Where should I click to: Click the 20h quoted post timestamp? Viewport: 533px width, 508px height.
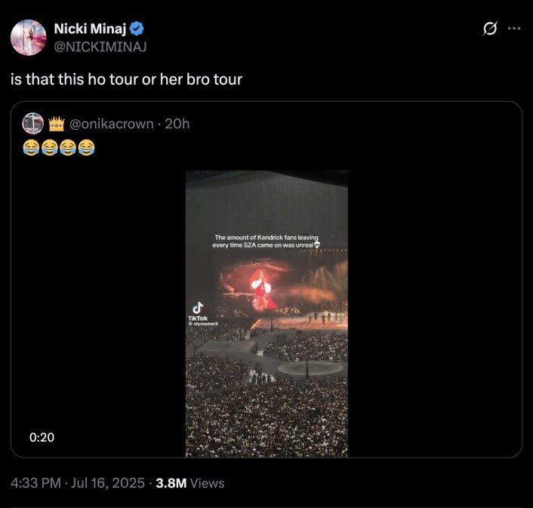177,124
